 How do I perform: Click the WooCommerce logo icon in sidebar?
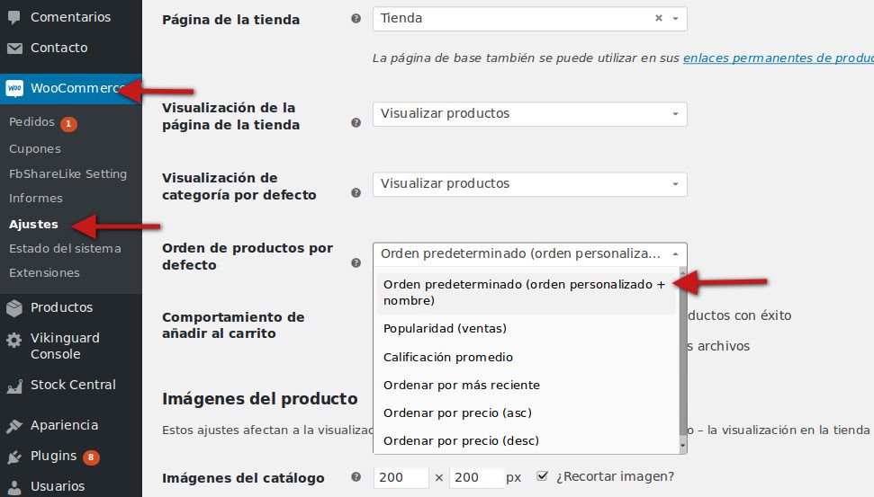14,88
